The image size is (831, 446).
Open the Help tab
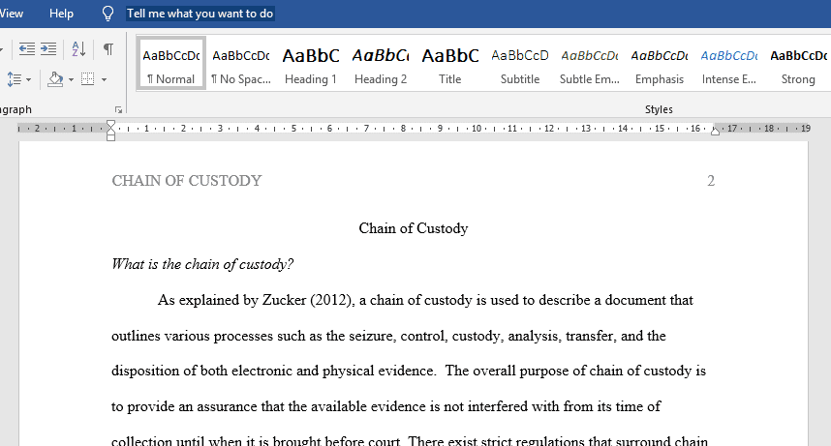coord(61,14)
